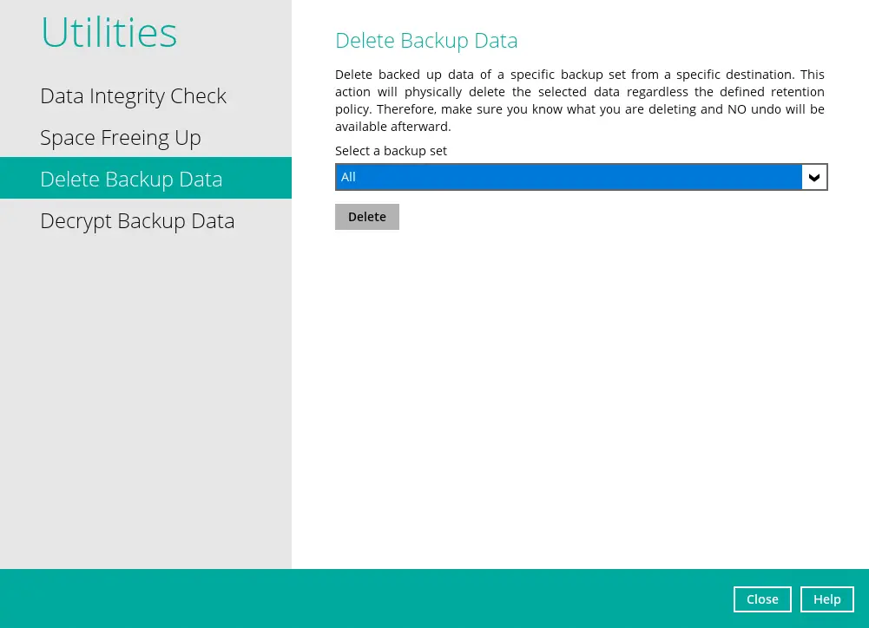Confirm deletion by clicking Delete

366,216
